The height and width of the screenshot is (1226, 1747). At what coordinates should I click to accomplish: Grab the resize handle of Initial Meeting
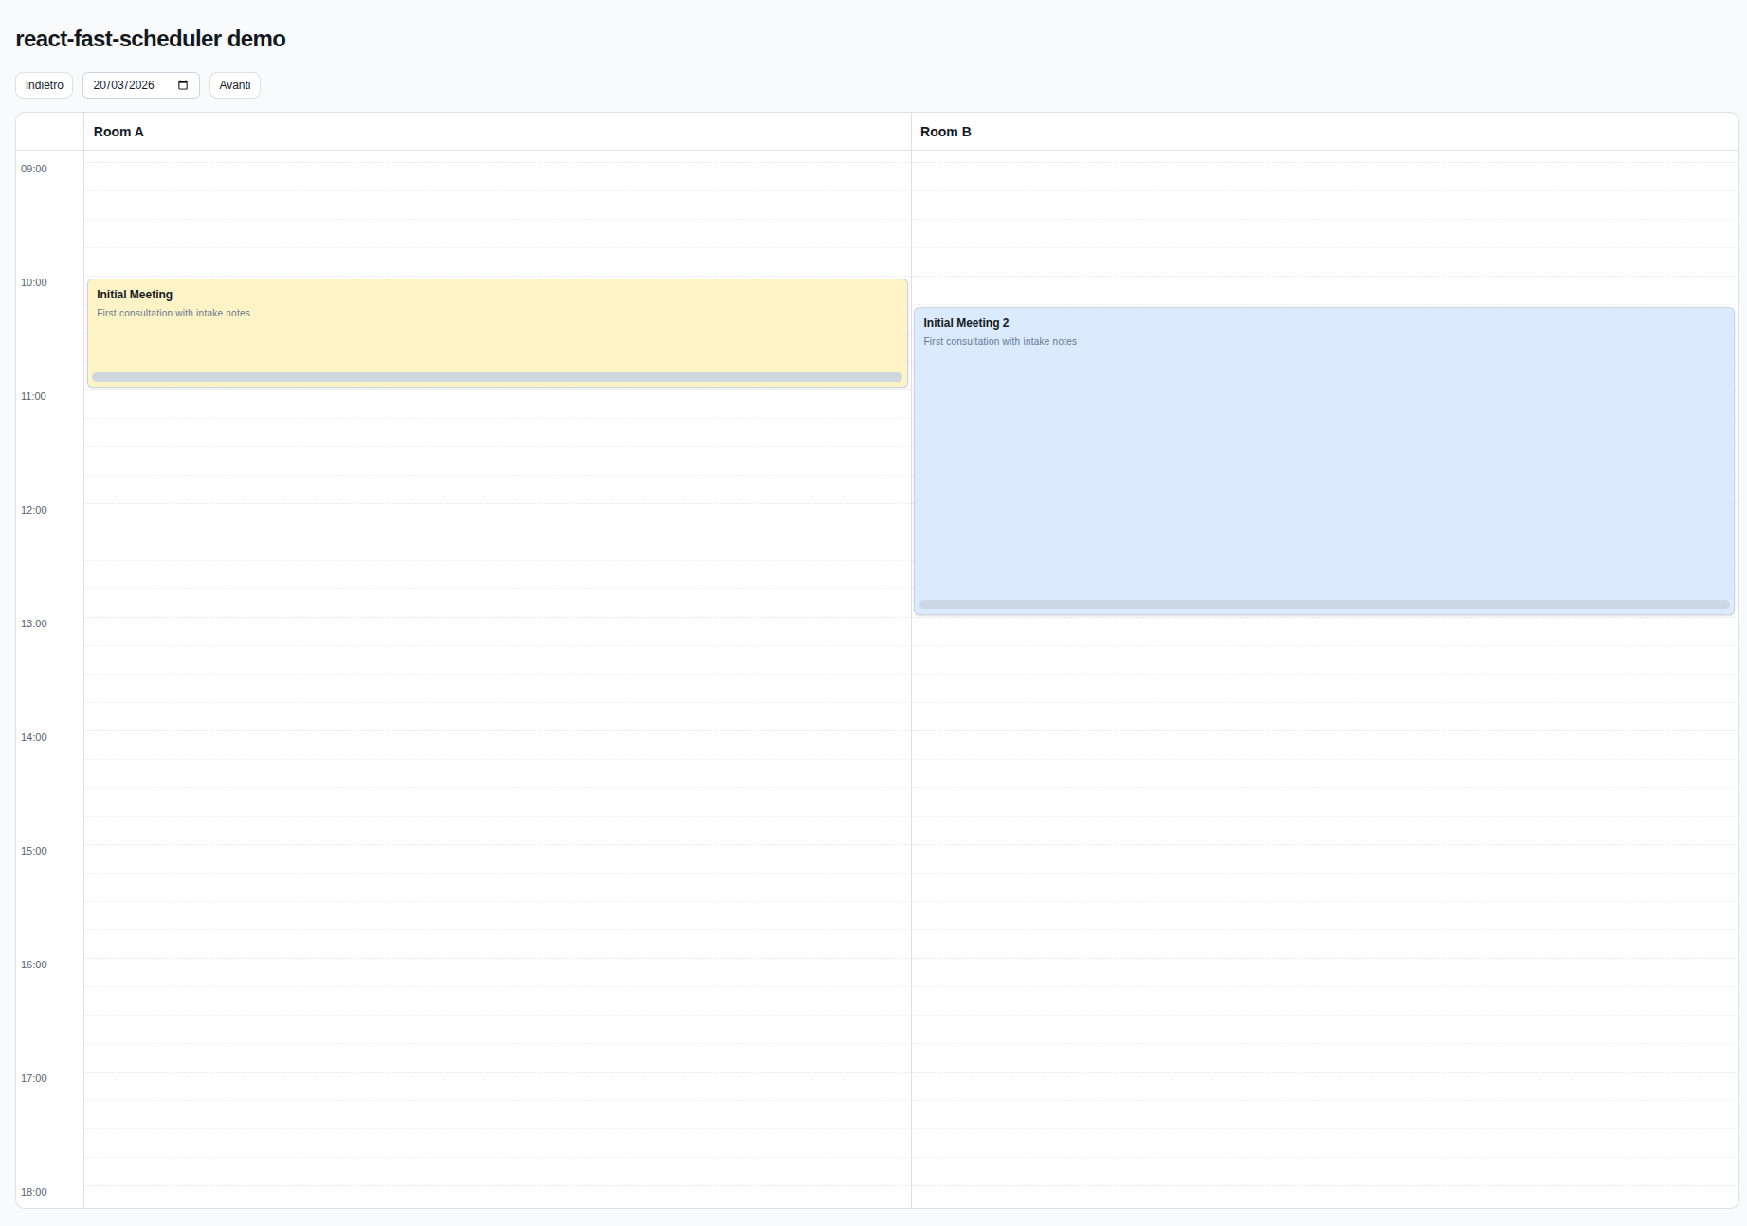pyautogui.click(x=498, y=377)
